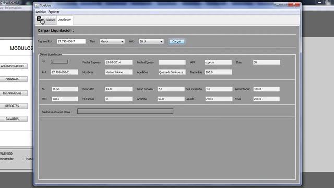Switch to the Liquidación tab
The height and width of the screenshot is (188, 334).
click(65, 20)
